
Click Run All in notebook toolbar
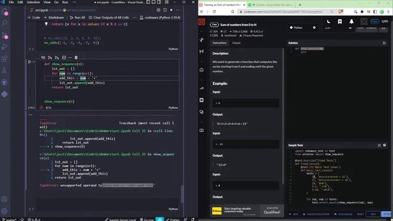point(77,18)
